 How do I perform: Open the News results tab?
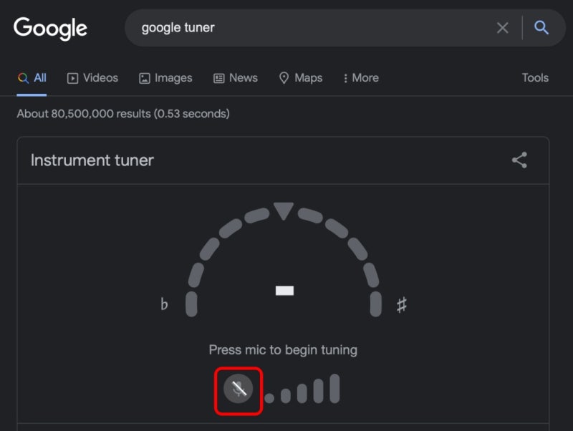click(236, 78)
